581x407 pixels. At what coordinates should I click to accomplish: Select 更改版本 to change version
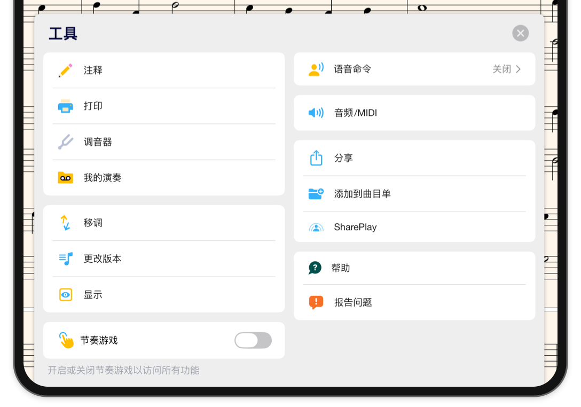click(164, 259)
